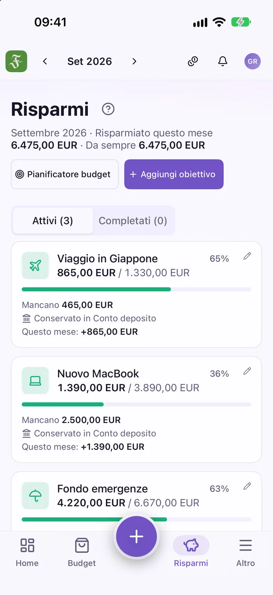Open GR profile avatar

tap(253, 61)
